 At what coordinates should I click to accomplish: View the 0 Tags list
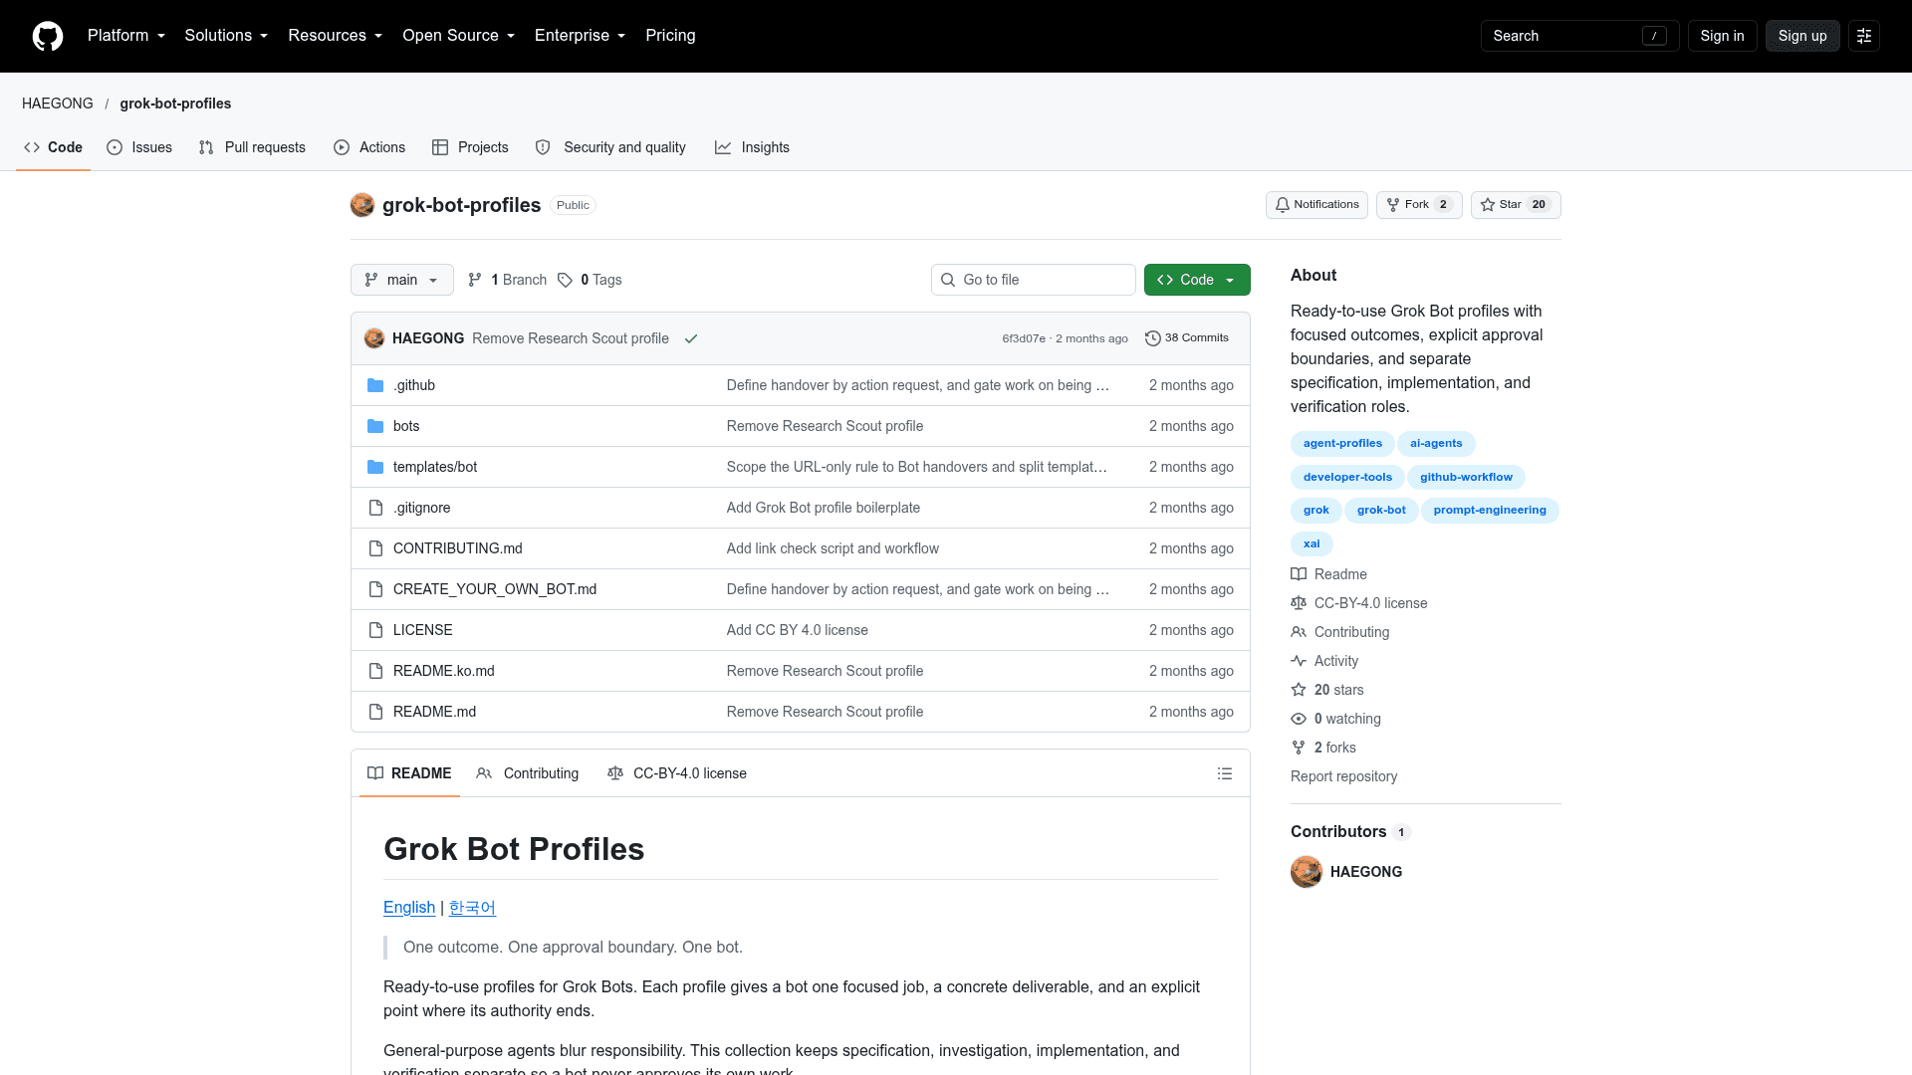(x=590, y=280)
